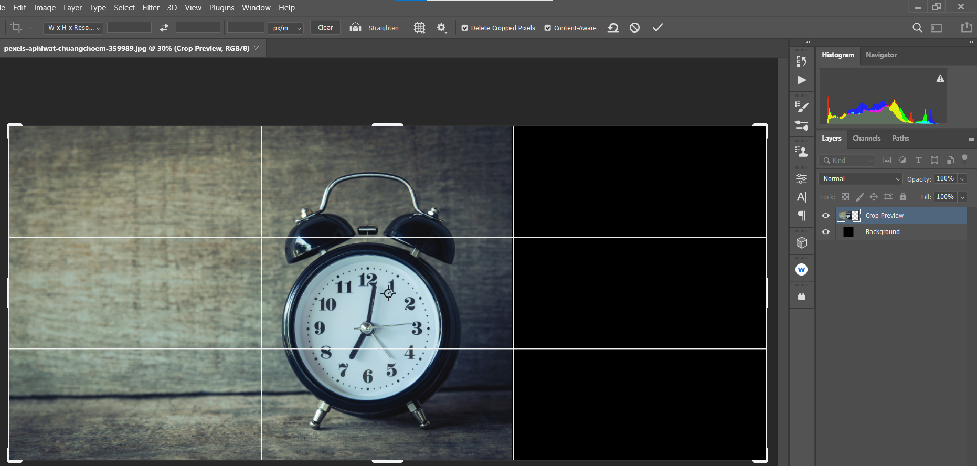Open additional crop settings gear
This screenshot has height=466, width=977.
pyautogui.click(x=442, y=28)
